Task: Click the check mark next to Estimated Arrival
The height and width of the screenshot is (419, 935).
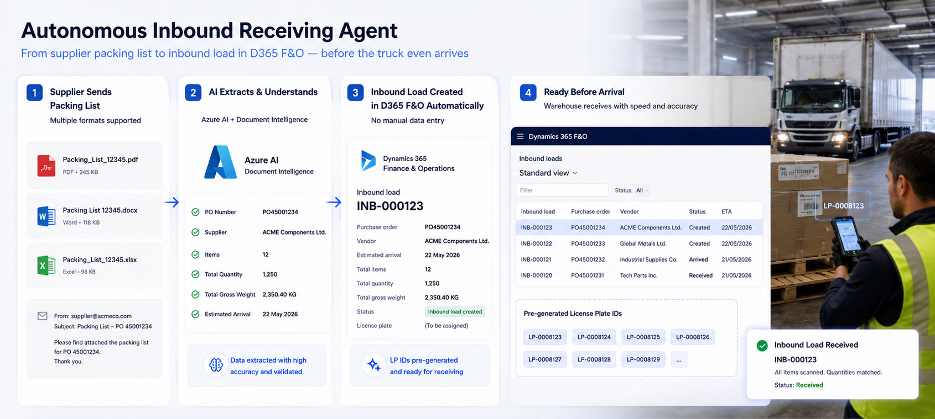Action: [x=195, y=314]
